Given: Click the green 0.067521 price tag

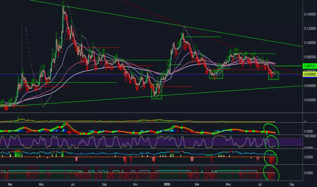Looking at the screenshot, I should 310,66.
